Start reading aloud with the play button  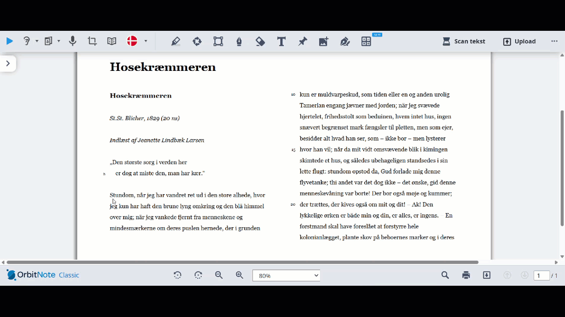9,41
